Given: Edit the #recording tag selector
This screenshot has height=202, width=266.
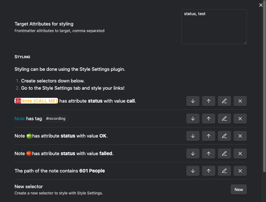Looking at the screenshot, I should point(224,119).
